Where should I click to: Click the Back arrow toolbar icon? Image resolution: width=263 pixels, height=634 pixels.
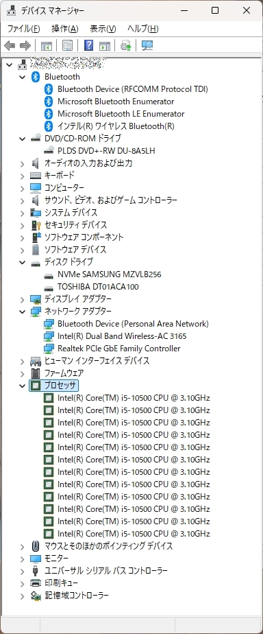10,46
